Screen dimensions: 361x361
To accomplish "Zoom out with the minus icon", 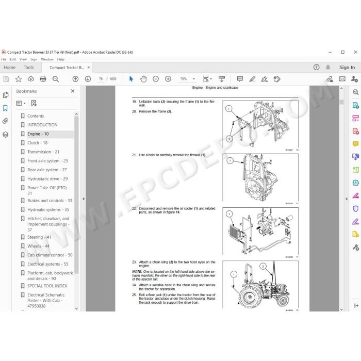I will [156, 79].
